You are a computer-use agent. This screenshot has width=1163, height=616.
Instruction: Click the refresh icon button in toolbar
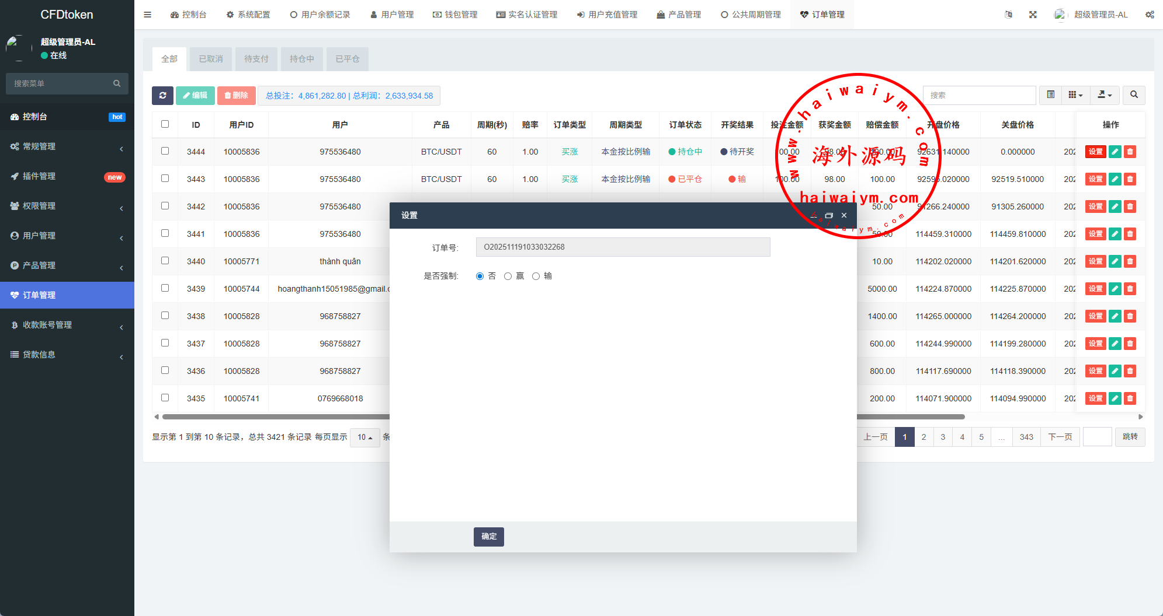coord(162,96)
